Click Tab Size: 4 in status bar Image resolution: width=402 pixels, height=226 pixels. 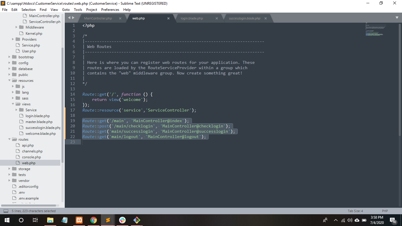tap(355, 211)
